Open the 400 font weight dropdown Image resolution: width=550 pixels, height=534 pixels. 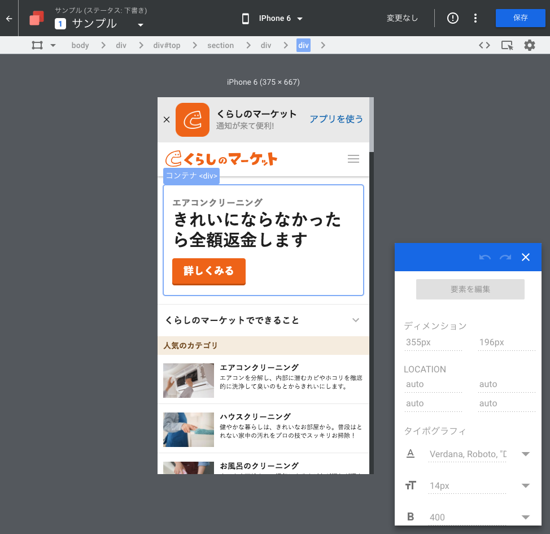[x=525, y=517]
